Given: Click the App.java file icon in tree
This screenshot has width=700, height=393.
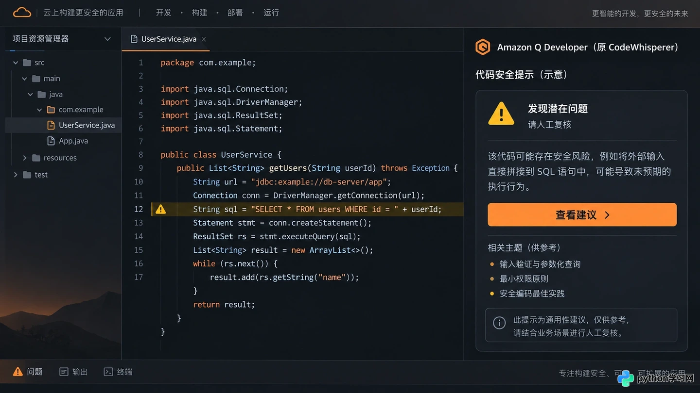Looking at the screenshot, I should pos(51,141).
